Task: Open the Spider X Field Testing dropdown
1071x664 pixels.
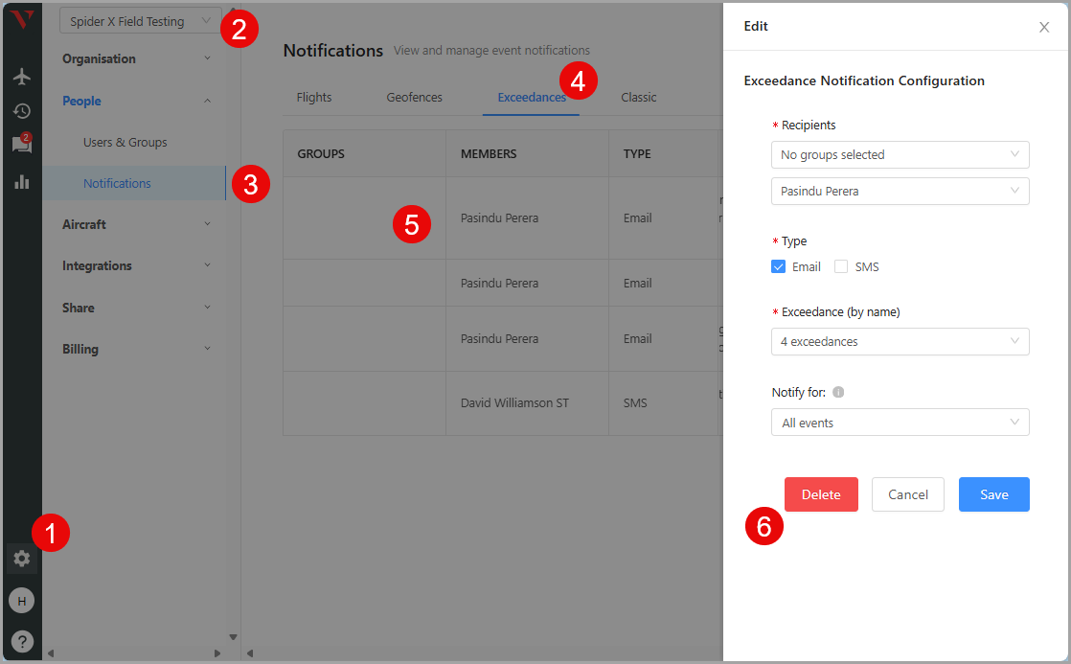Action: tap(140, 21)
